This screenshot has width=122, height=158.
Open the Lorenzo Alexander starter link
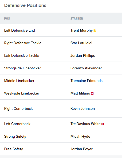(86, 68)
